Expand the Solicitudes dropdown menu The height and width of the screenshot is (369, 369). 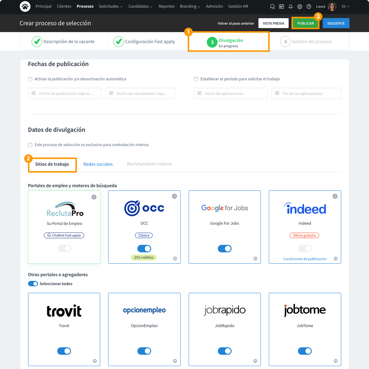tap(111, 6)
